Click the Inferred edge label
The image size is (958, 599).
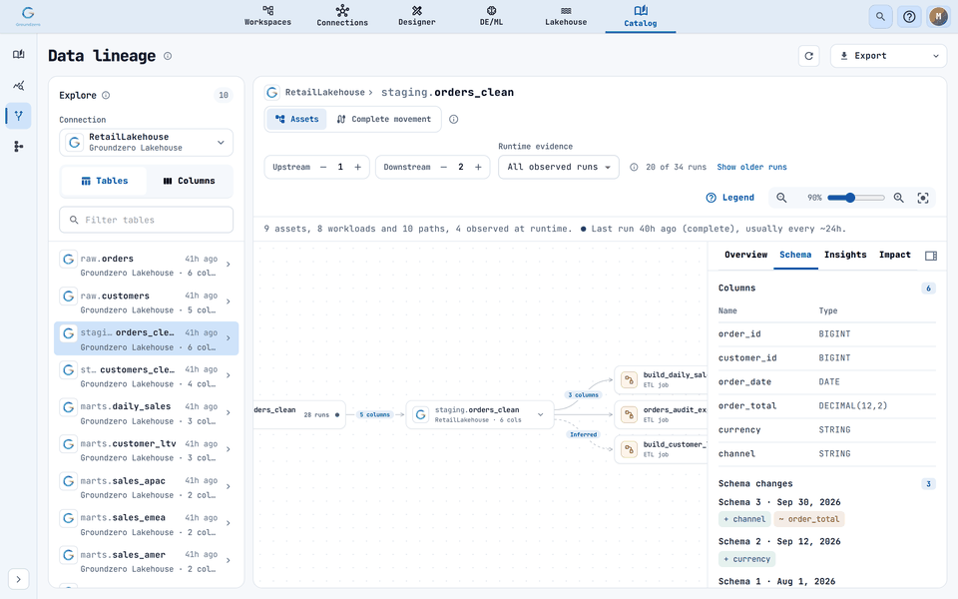583,434
